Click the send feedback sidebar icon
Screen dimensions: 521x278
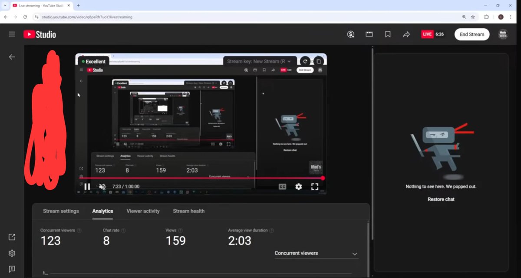pyautogui.click(x=12, y=269)
